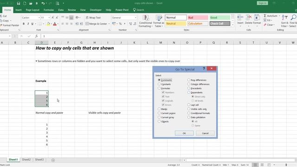Expand the Copy dropdown arrow
Viewport: 297px width, 167px height.
pyautogui.click(x=11, y=20)
